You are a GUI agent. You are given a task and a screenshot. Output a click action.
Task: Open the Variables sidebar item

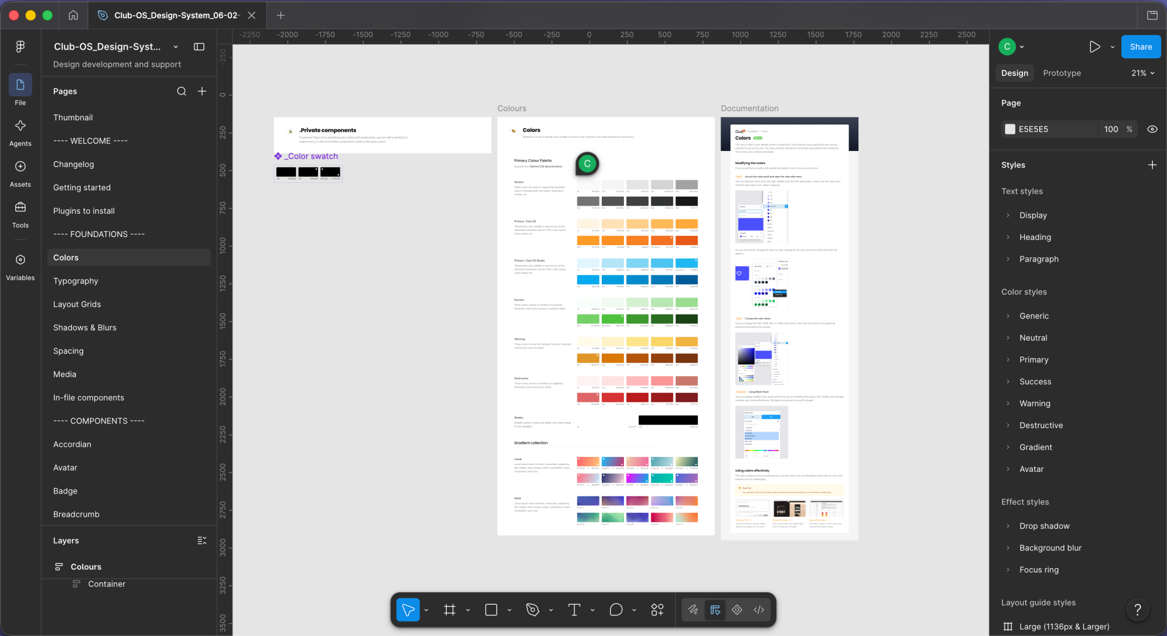[x=20, y=267]
